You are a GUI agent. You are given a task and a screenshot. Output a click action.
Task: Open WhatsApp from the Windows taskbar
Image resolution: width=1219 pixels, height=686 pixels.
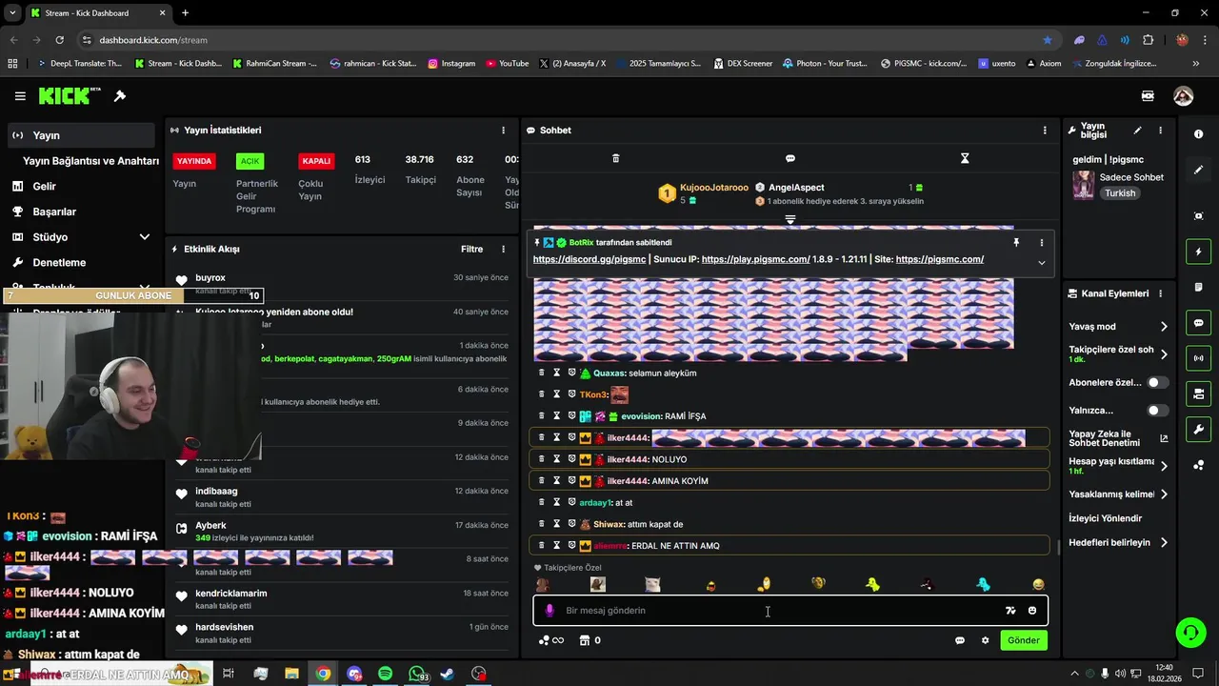click(418, 674)
